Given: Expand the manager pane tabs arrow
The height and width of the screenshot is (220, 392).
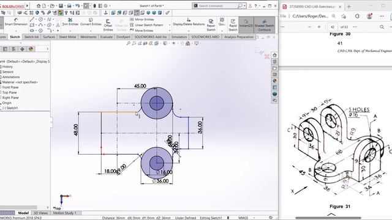Looking at the screenshot, I should tap(48, 49).
